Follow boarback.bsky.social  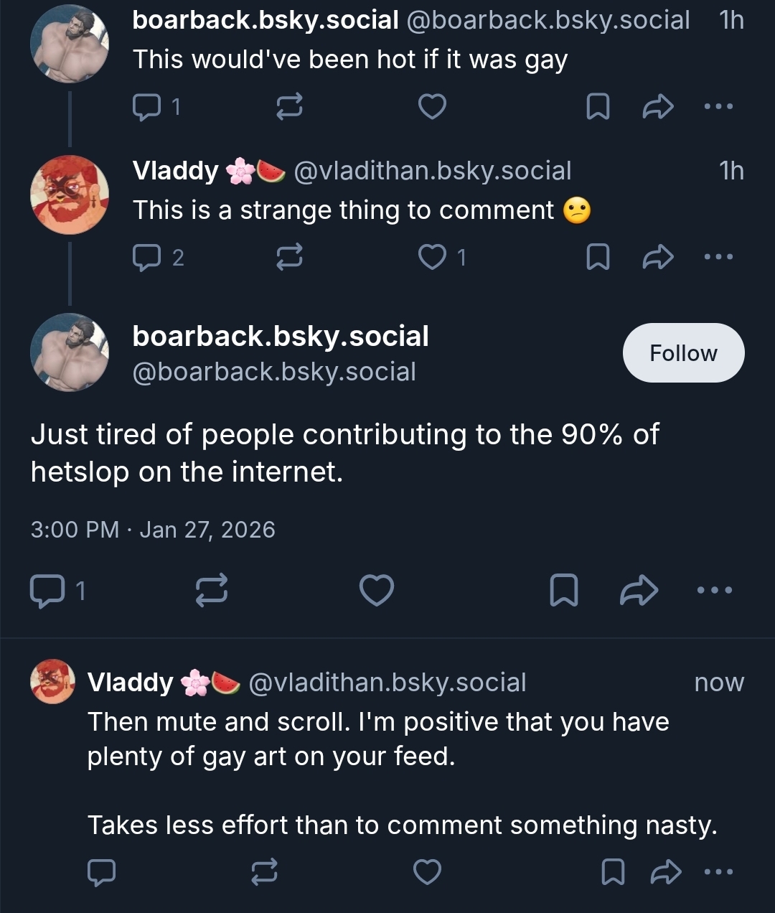click(683, 353)
